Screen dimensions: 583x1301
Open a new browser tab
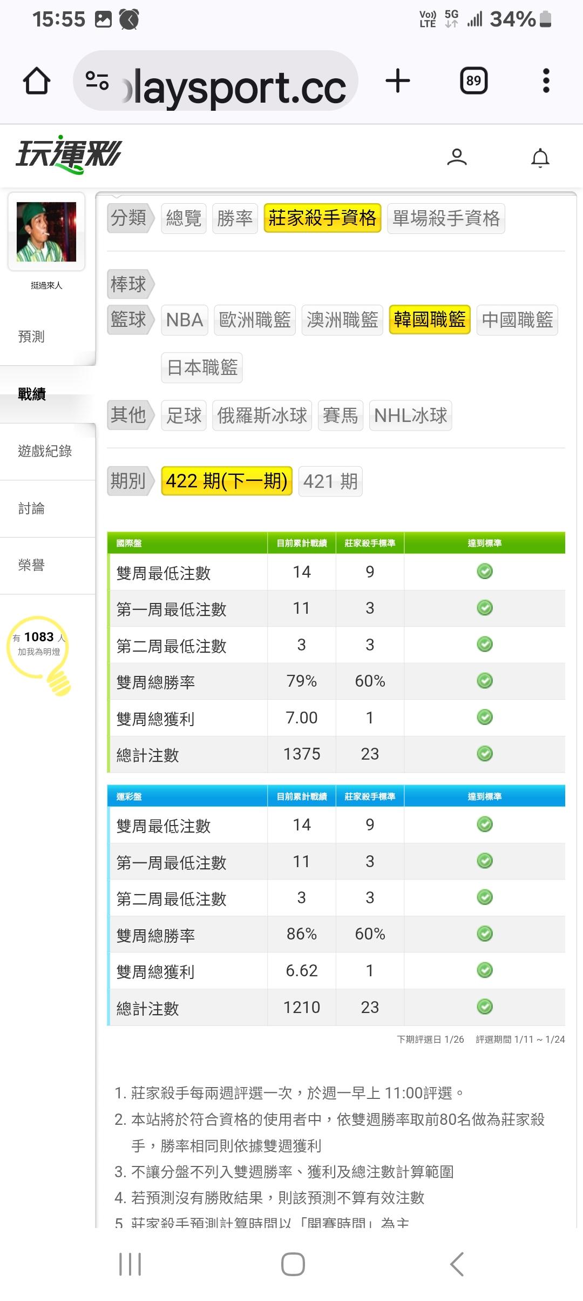click(x=398, y=81)
